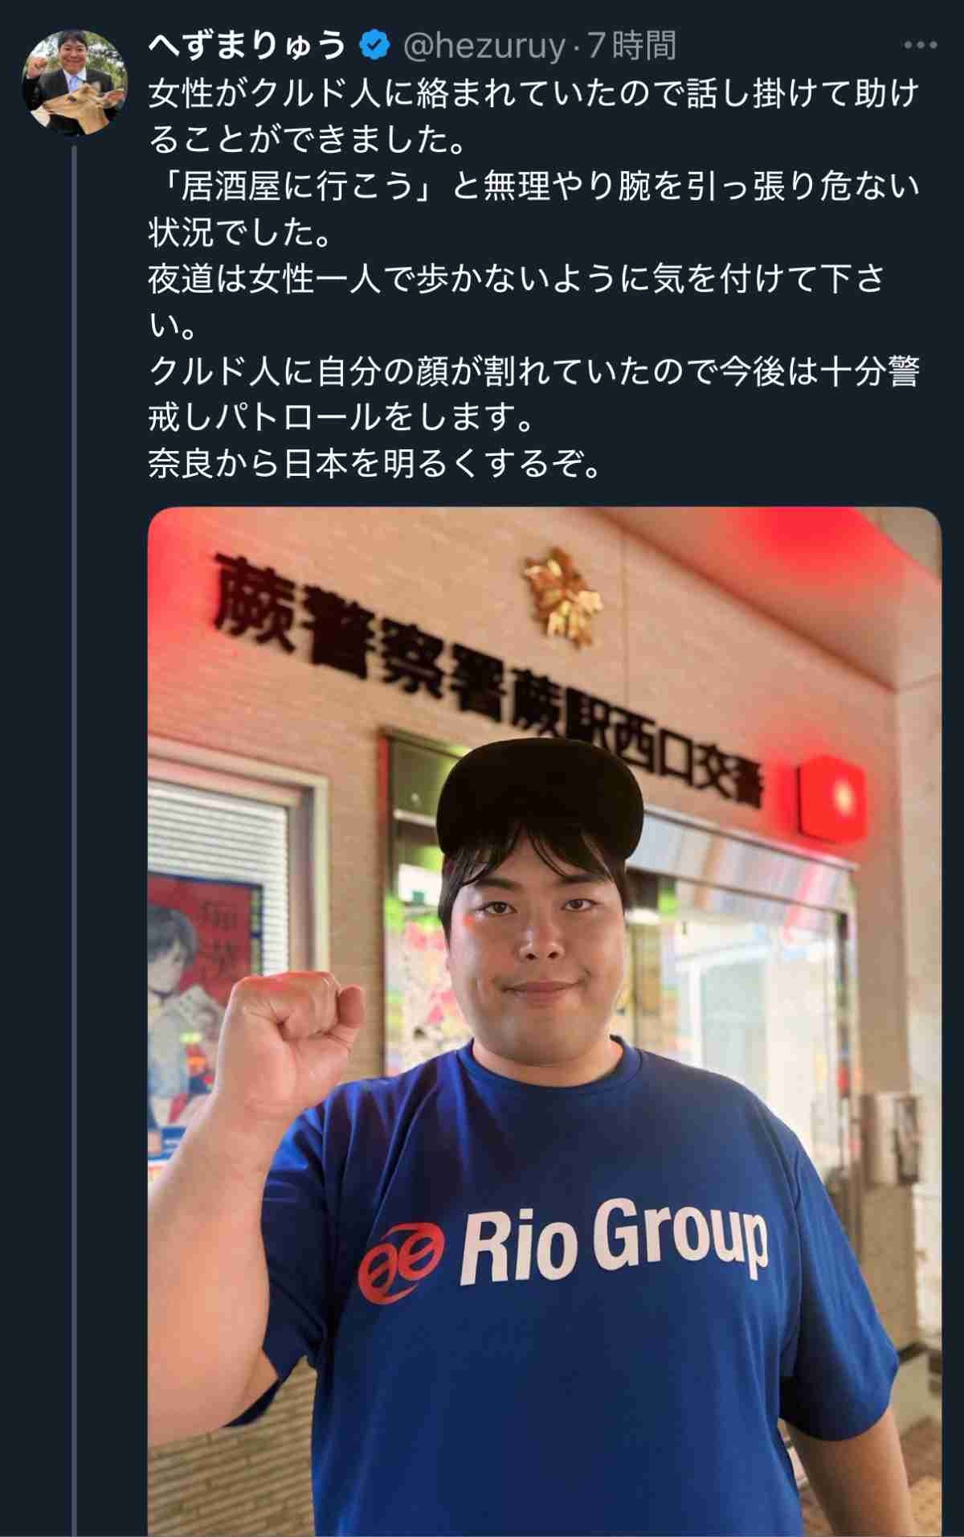This screenshot has height=1537, width=964.
Task: Click the gold emblem above the sign
Action: point(562,596)
